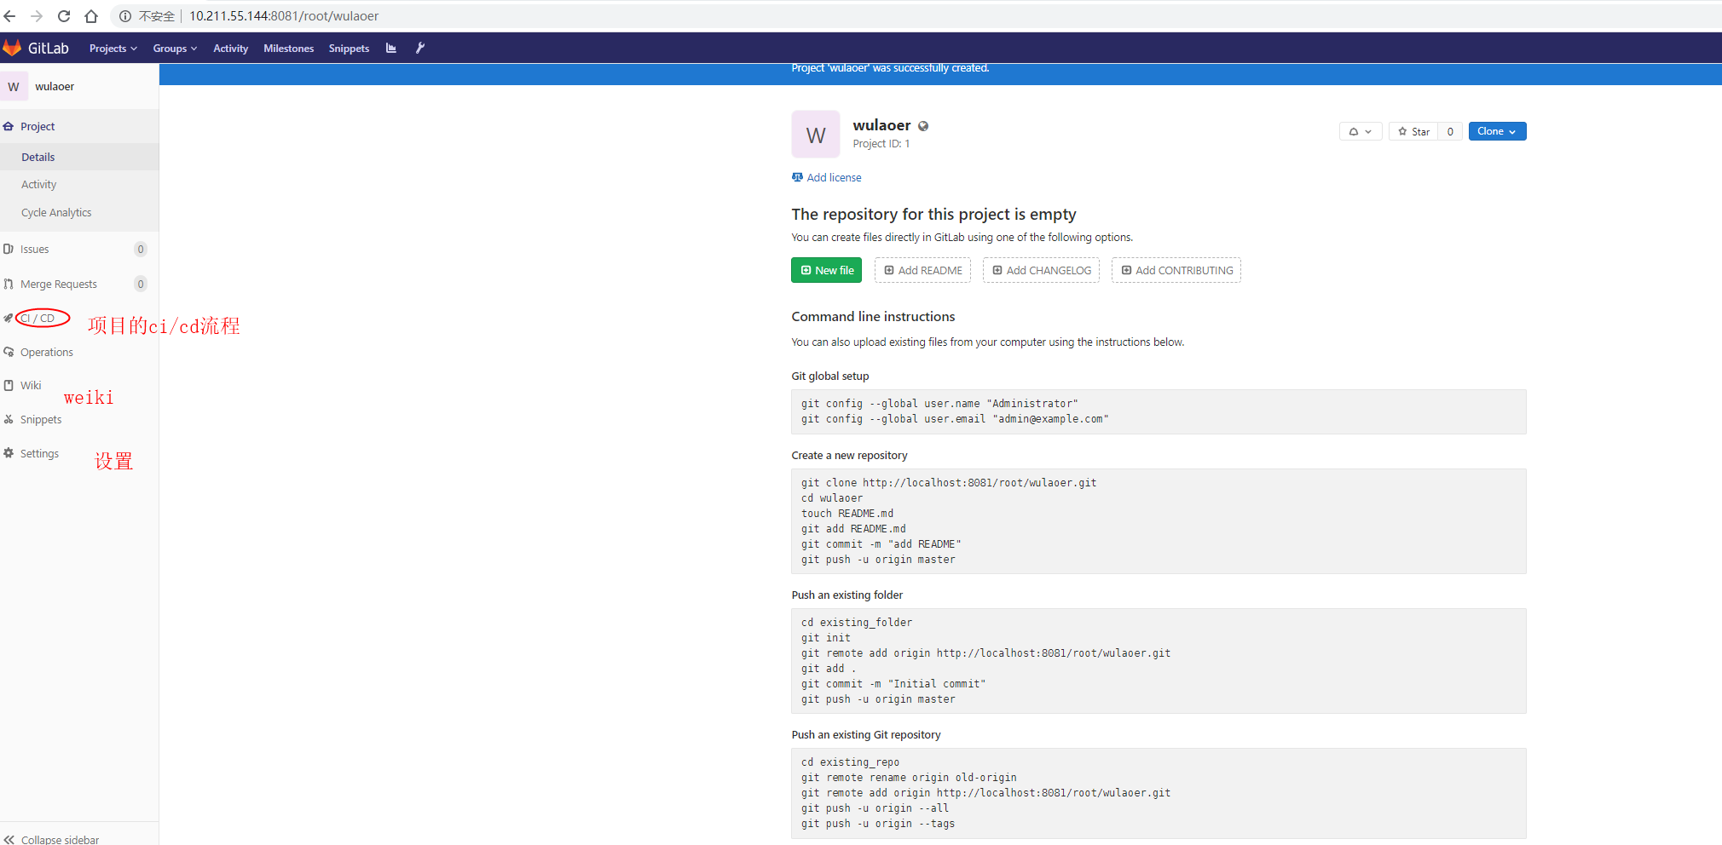1722x845 pixels.
Task: Click the Settings gear icon in sidebar
Action: pyautogui.click(x=9, y=453)
